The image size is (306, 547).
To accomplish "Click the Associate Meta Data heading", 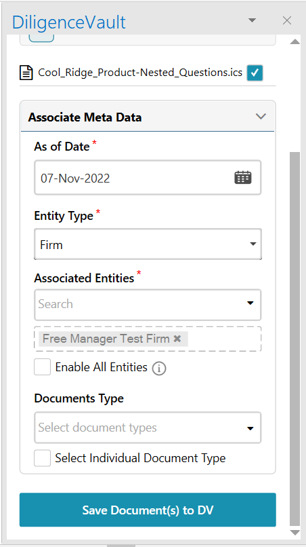I will (x=85, y=117).
